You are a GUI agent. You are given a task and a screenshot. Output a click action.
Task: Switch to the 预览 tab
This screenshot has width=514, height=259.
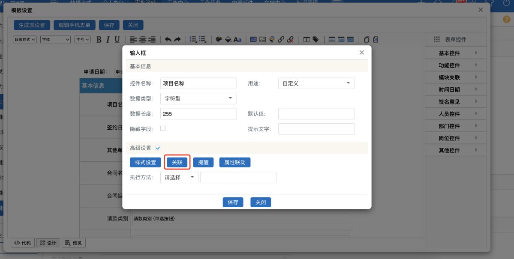tap(73, 243)
